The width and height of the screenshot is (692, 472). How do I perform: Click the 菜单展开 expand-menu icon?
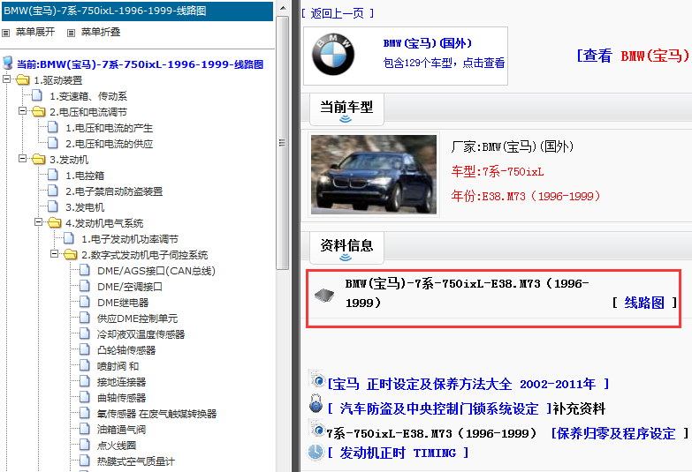point(5,33)
